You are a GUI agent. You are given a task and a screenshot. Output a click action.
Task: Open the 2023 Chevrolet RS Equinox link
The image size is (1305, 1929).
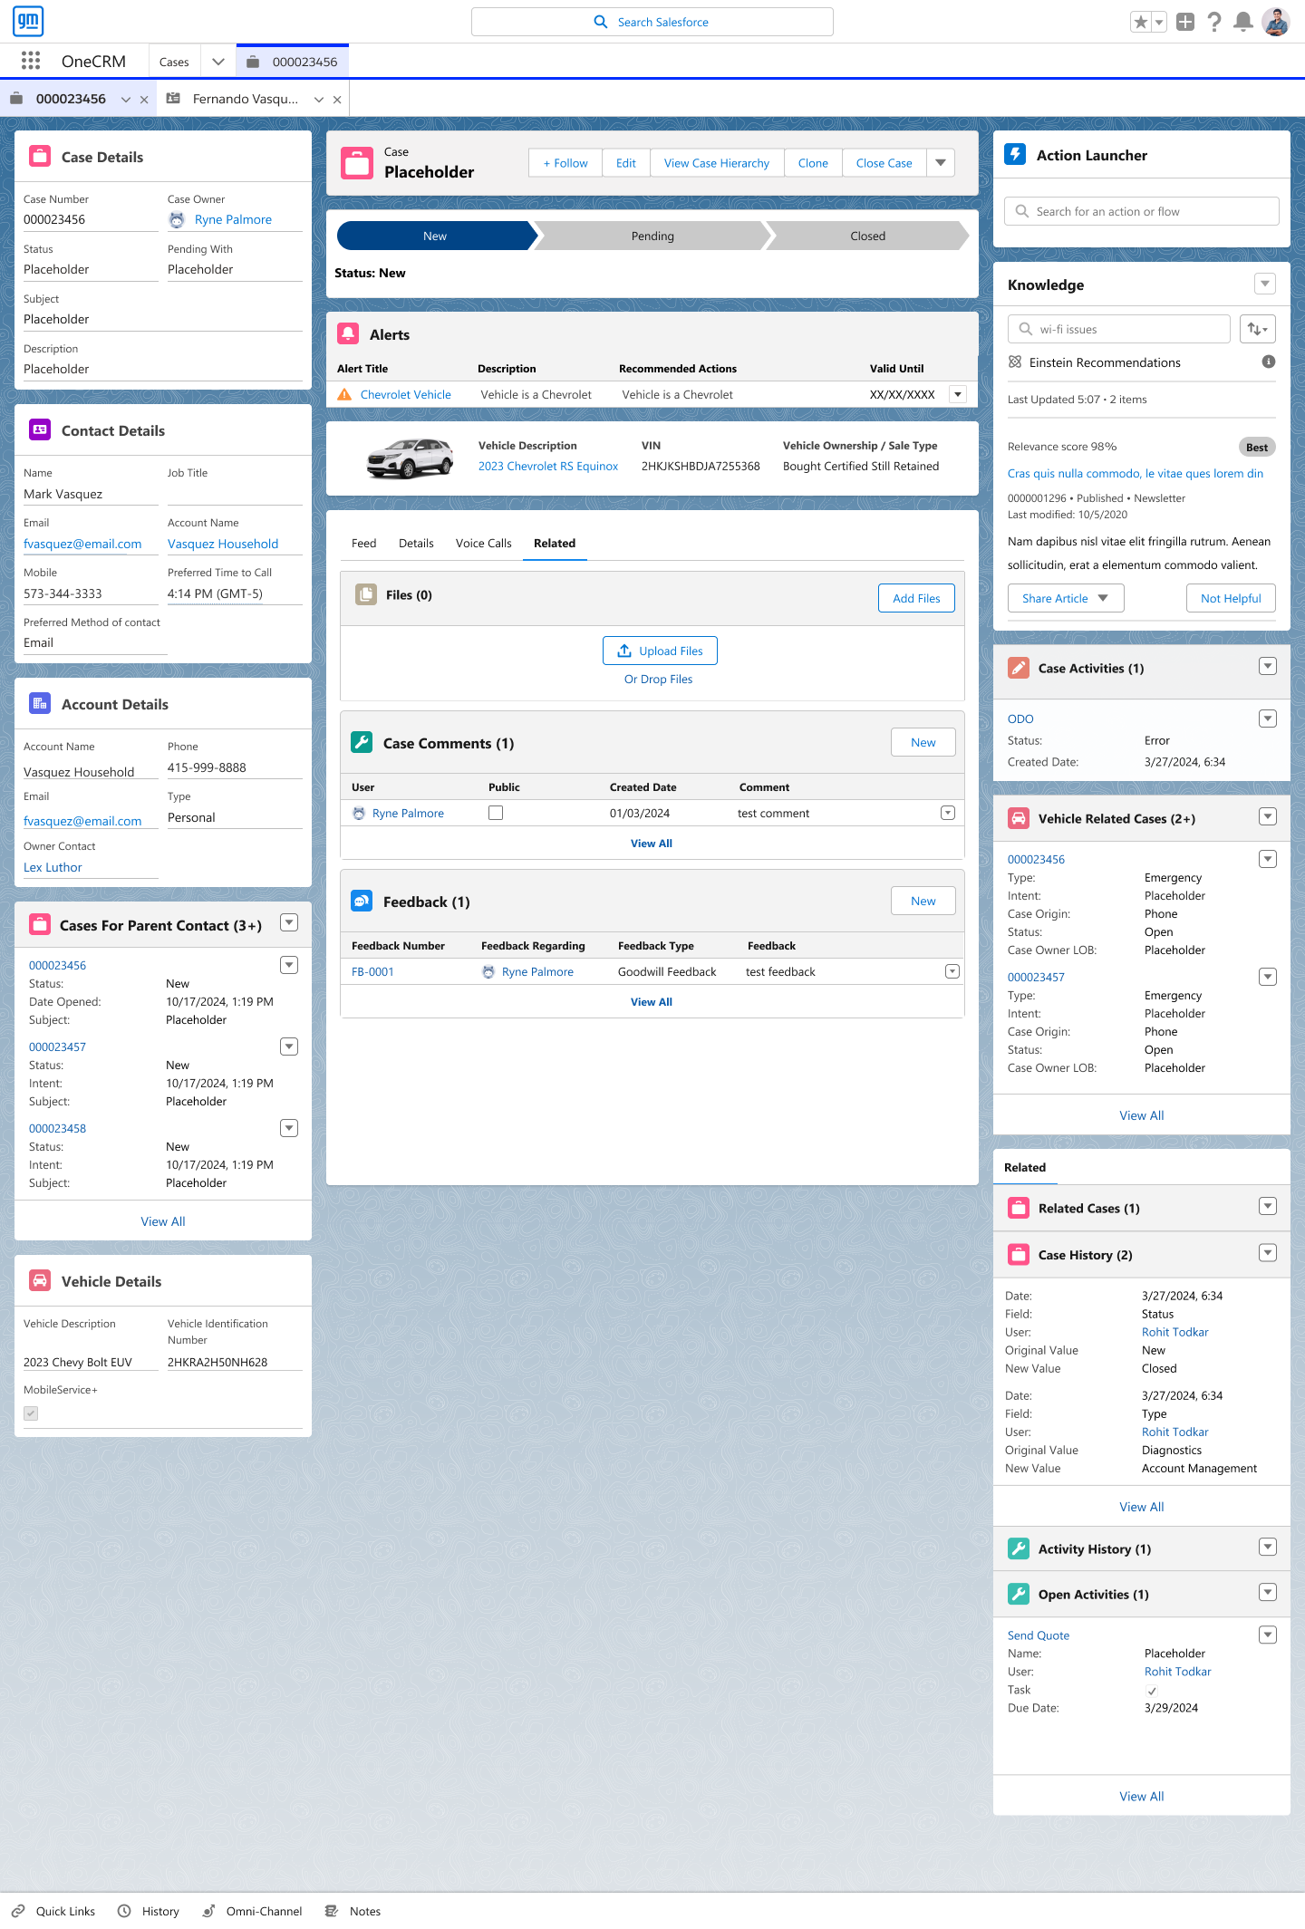click(548, 466)
